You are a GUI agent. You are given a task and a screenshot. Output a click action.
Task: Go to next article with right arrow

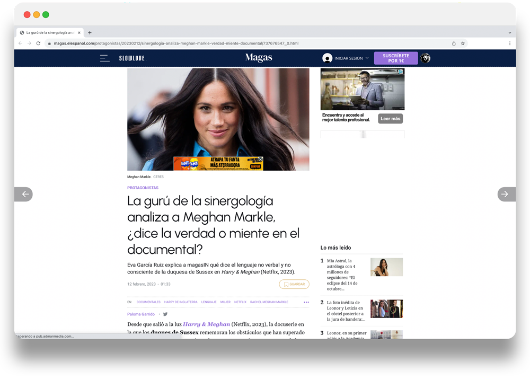[x=506, y=194]
